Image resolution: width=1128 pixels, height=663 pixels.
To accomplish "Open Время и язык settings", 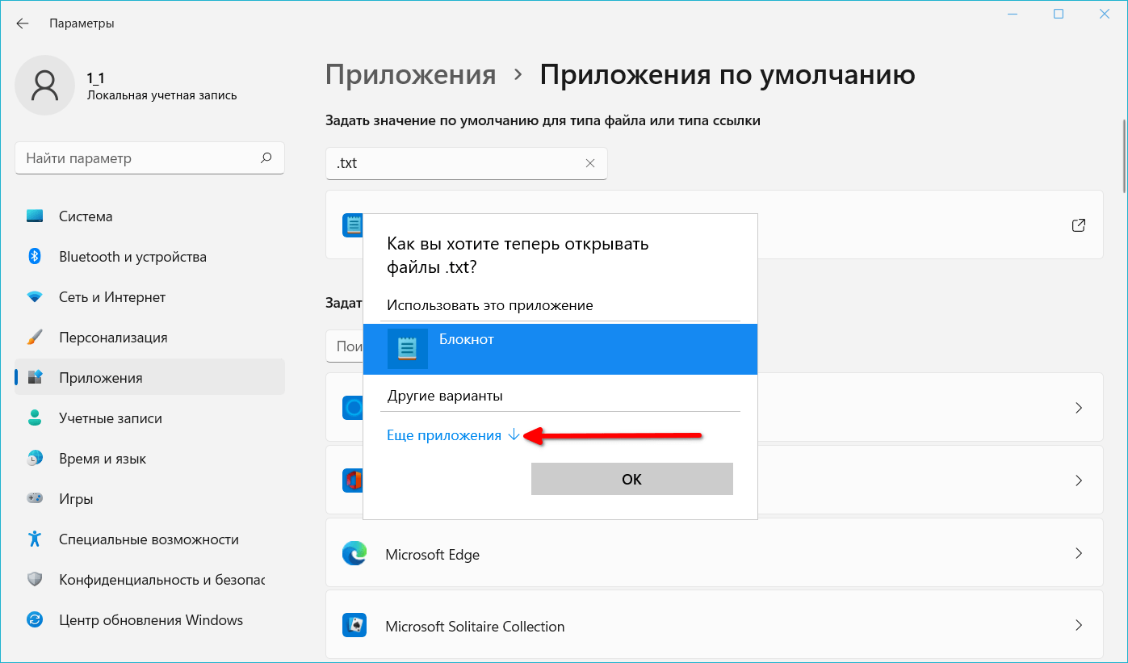I will point(149,459).
